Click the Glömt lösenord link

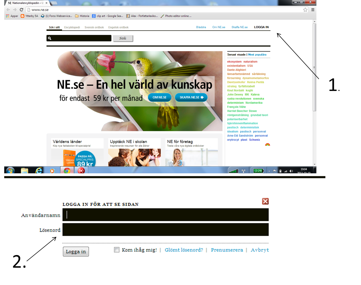pos(184,250)
